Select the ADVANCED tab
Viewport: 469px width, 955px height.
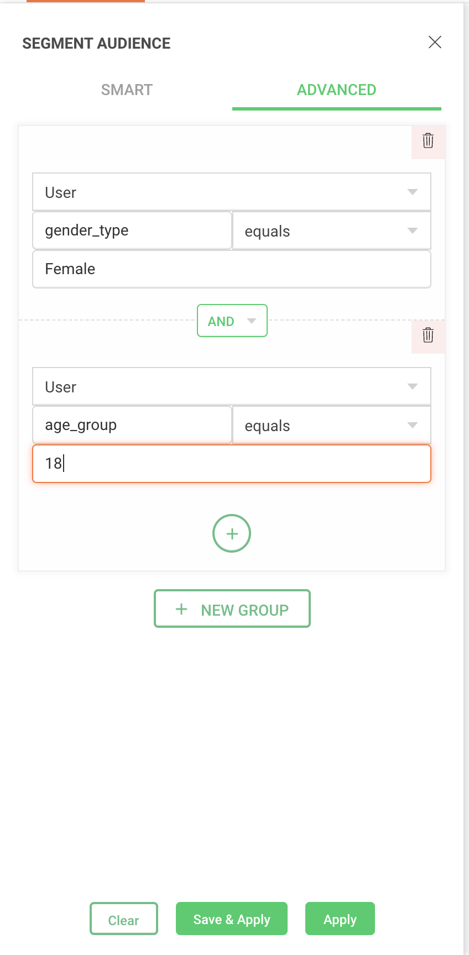336,90
